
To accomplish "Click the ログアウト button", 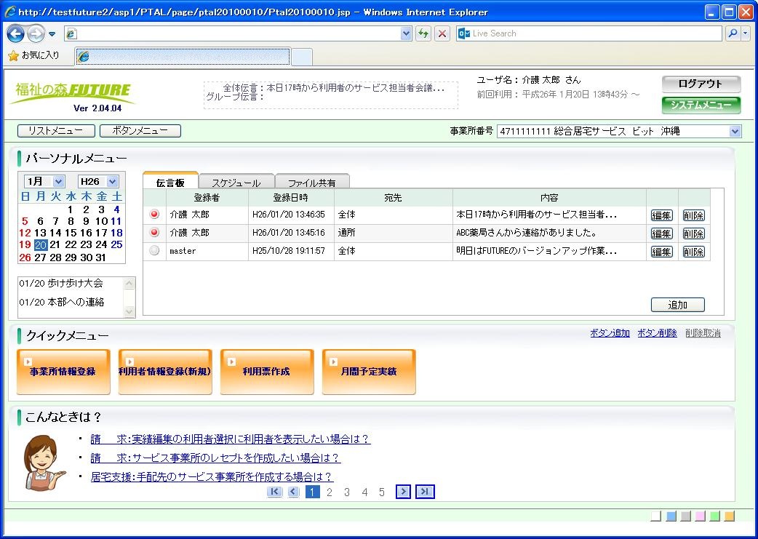I will 701,84.
